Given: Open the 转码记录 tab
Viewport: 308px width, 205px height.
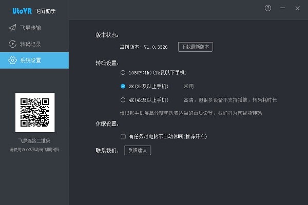Looking at the screenshot, I should click(31, 44).
